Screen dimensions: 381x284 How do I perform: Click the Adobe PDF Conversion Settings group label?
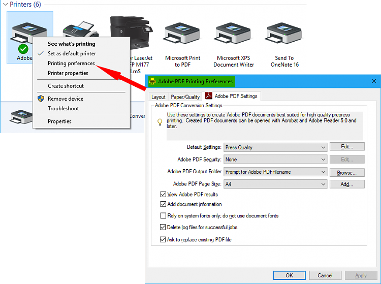pos(188,106)
